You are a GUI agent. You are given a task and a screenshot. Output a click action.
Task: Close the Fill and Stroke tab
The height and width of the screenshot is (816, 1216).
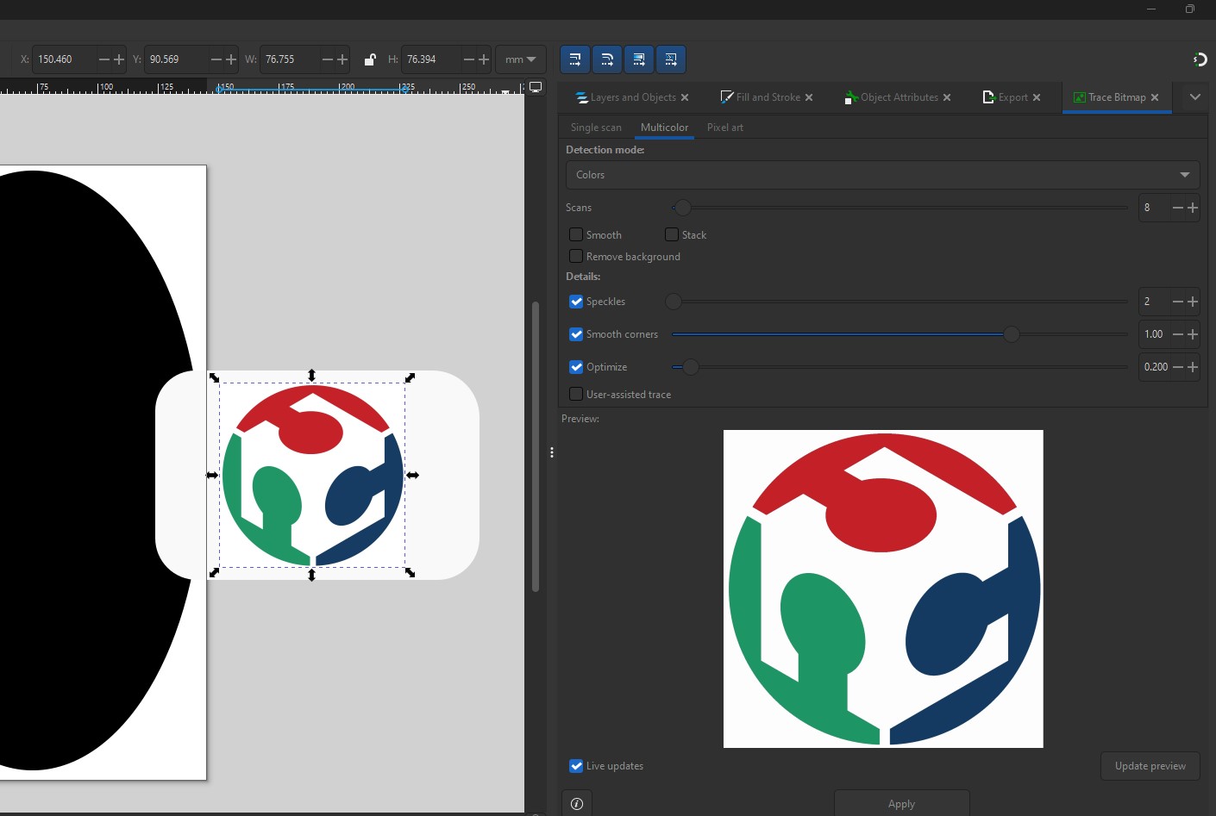point(809,97)
